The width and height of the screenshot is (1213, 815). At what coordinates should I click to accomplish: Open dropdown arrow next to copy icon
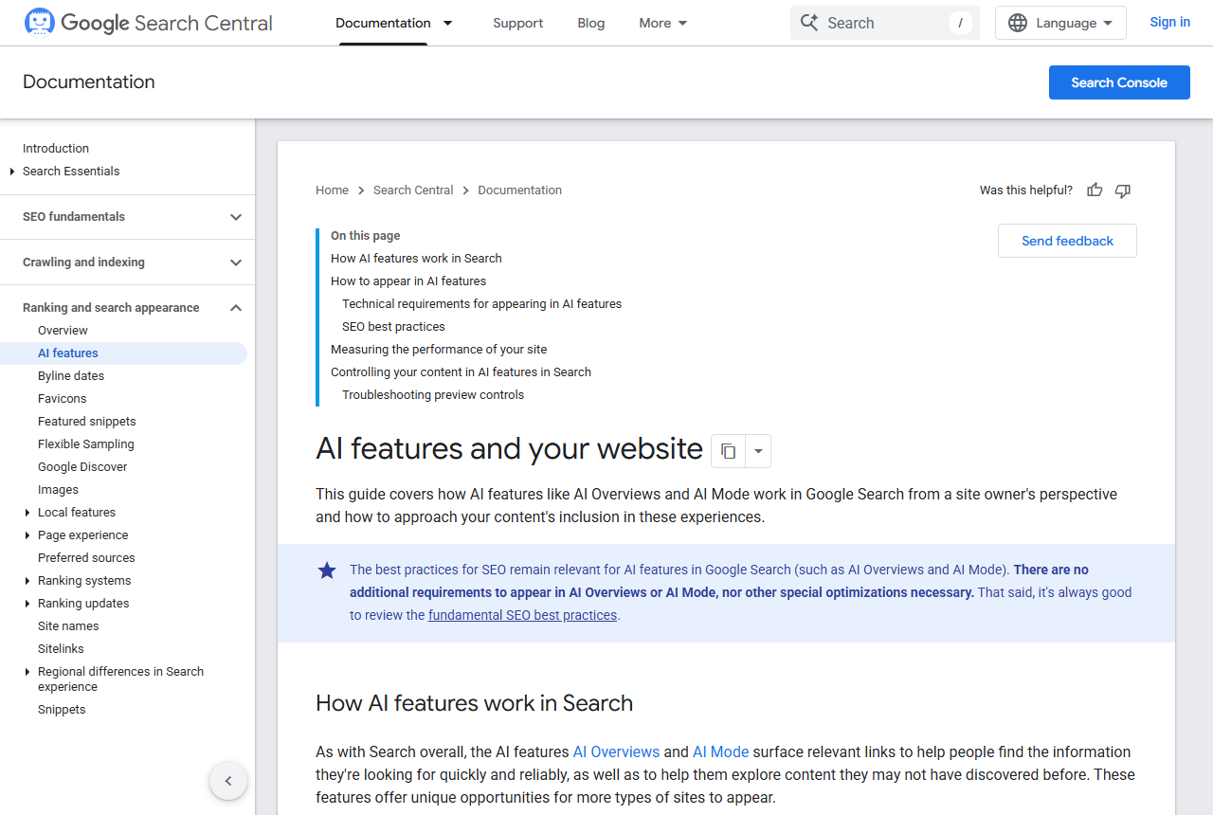click(758, 451)
